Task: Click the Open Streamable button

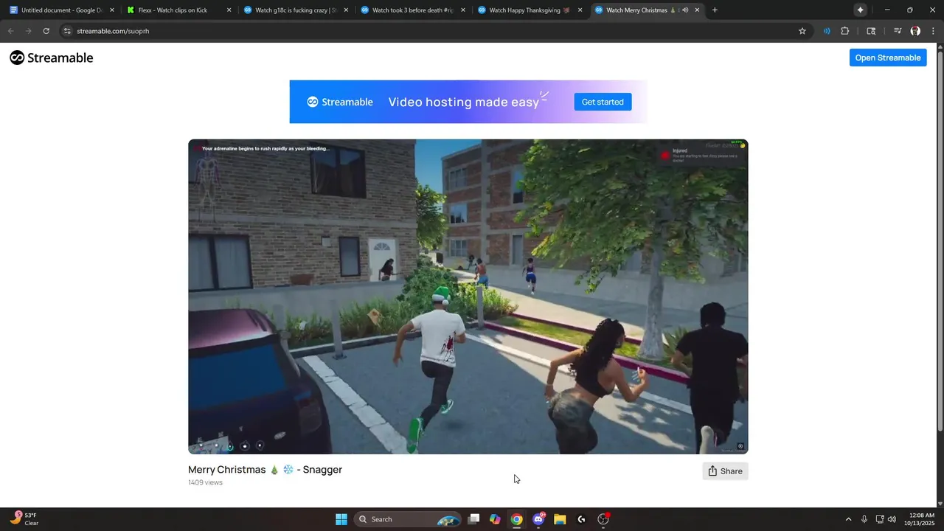Action: (x=888, y=58)
